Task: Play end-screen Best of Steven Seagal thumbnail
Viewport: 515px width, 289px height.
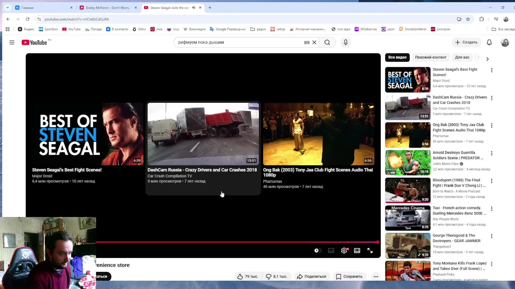Action: (87, 134)
